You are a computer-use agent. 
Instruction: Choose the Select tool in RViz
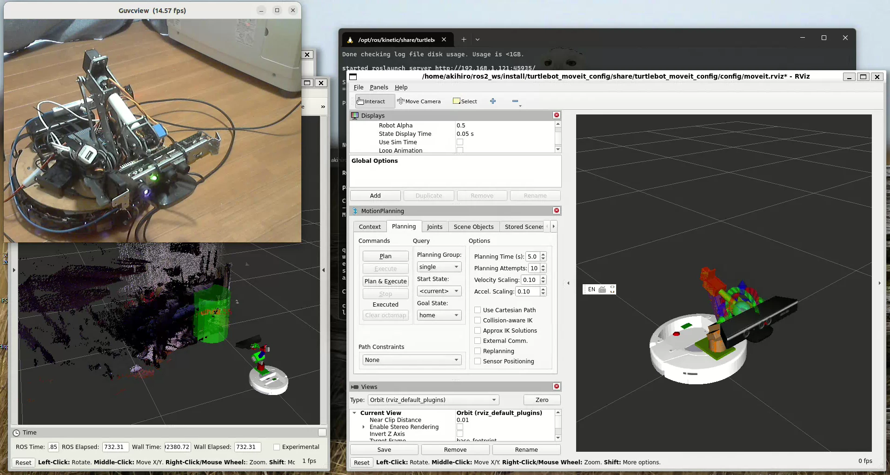[x=465, y=101]
